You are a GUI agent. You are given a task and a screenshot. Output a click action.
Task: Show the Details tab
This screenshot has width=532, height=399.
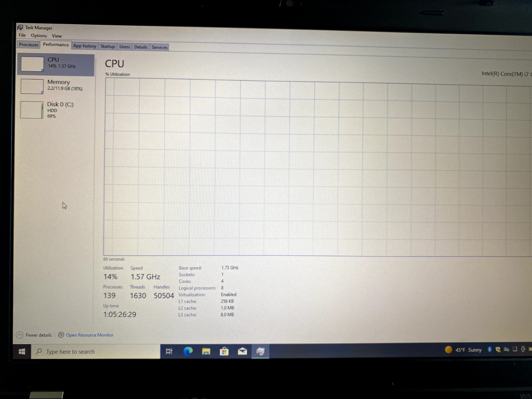(141, 47)
